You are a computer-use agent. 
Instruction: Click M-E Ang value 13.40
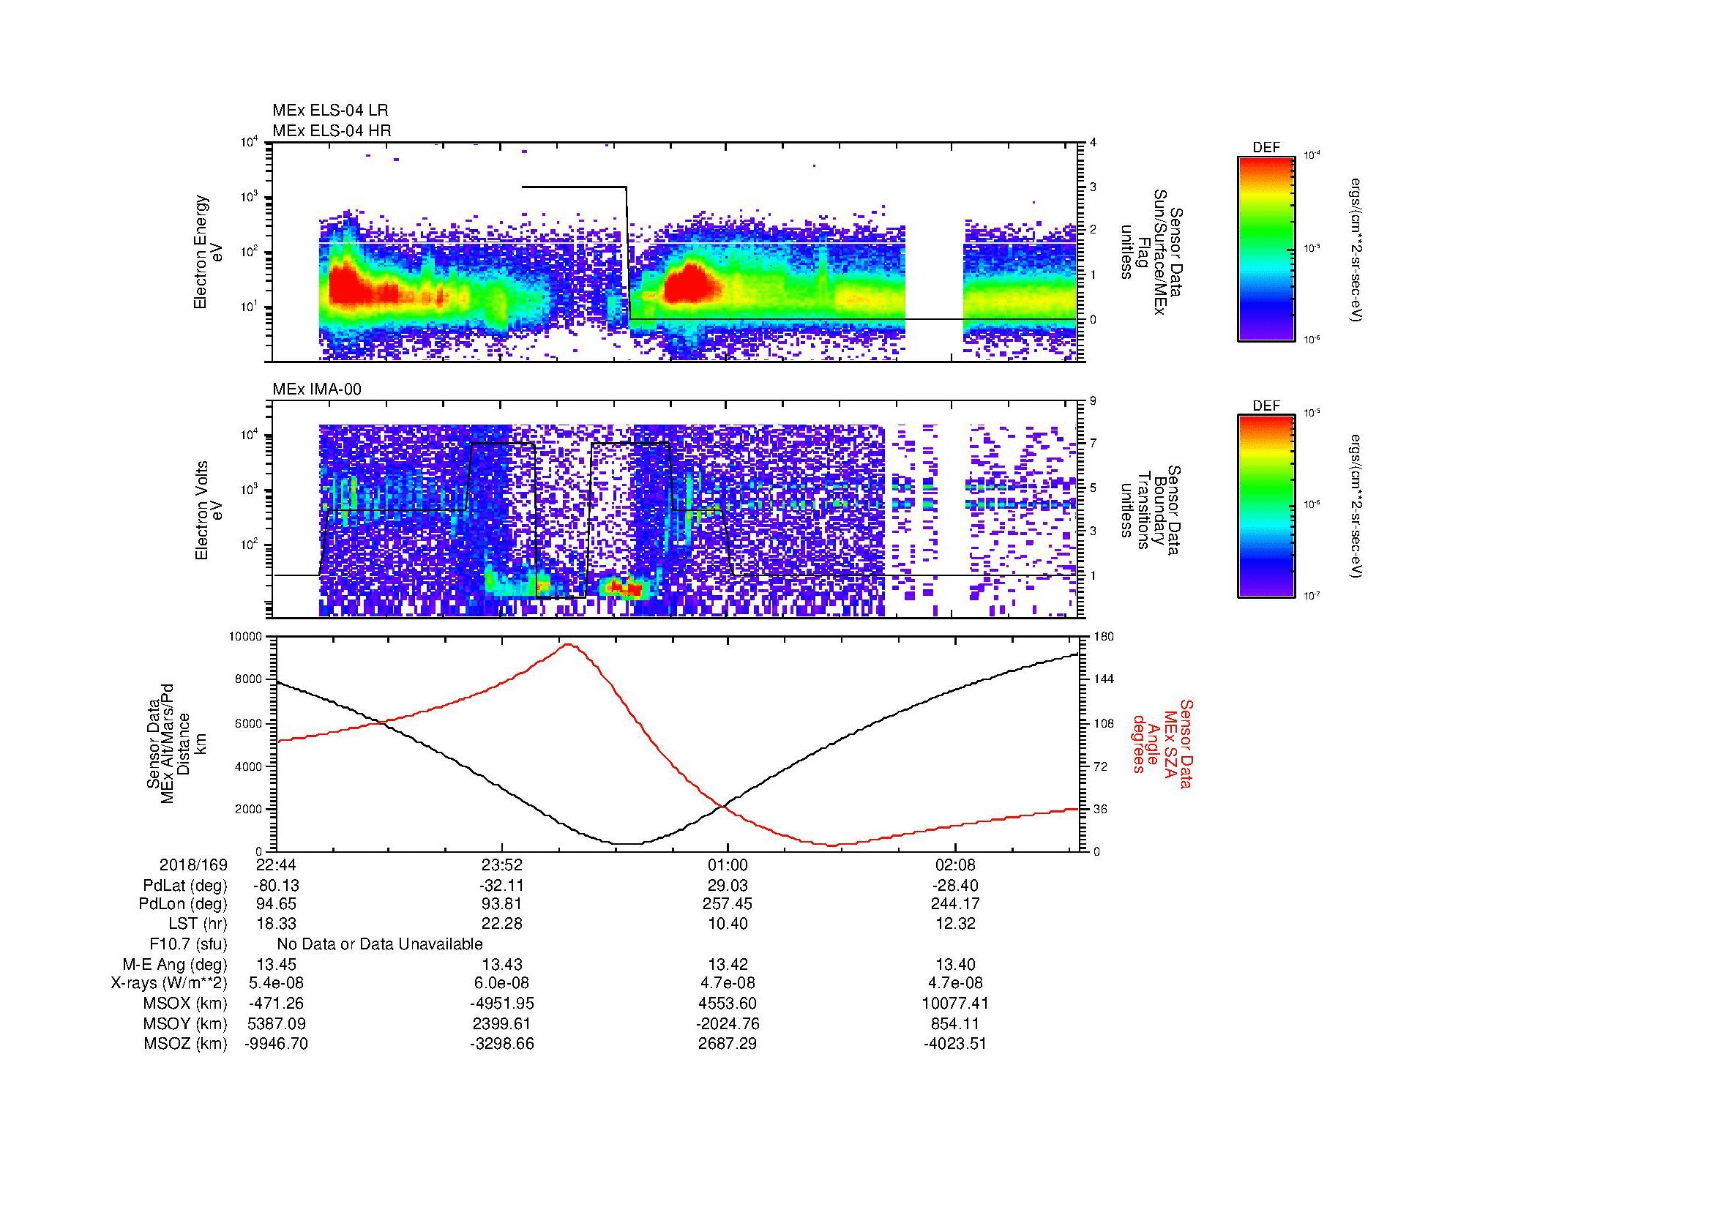point(955,965)
